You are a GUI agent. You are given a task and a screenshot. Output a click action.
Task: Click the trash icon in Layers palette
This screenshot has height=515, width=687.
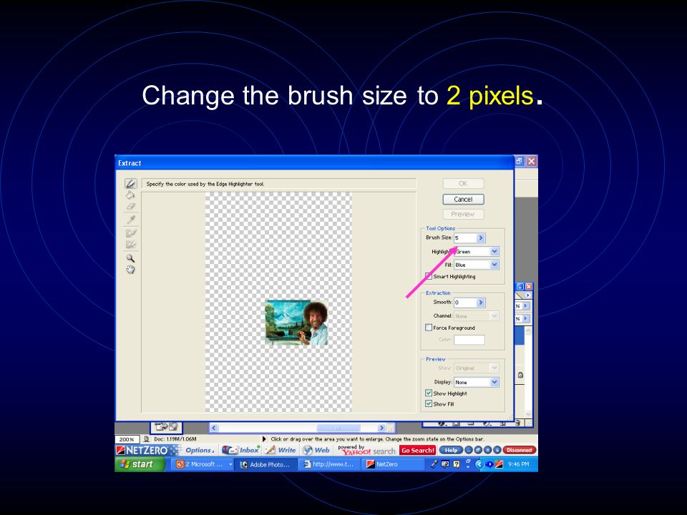pos(518,423)
